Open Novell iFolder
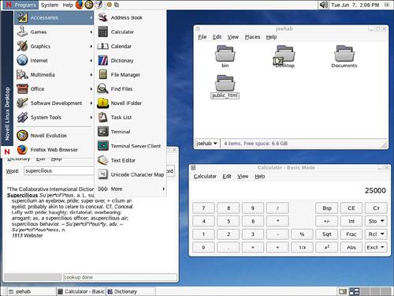The height and width of the screenshot is (296, 394). [131, 103]
